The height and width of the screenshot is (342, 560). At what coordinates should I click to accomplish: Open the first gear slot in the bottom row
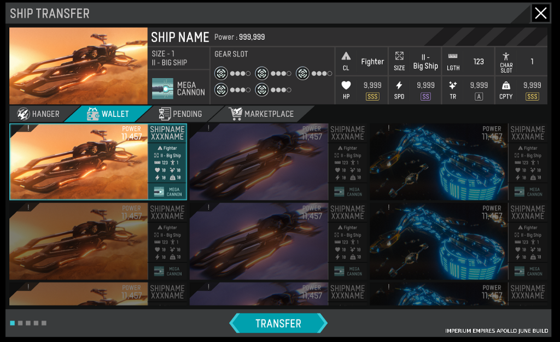coord(221,90)
